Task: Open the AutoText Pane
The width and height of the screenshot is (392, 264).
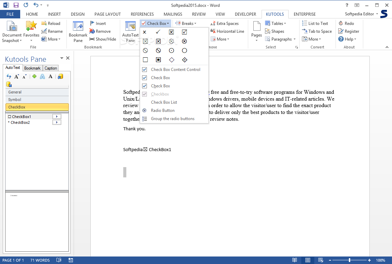Action: pos(130,32)
